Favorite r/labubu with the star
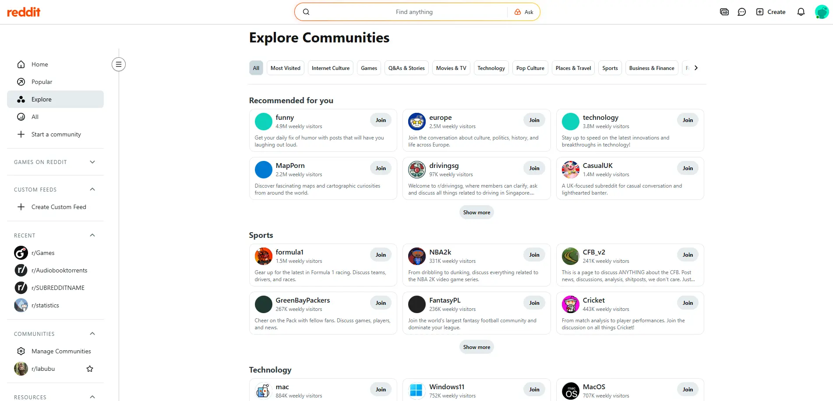 (x=90, y=369)
